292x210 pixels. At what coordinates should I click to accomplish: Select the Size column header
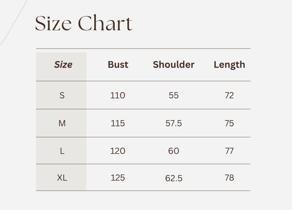click(63, 65)
